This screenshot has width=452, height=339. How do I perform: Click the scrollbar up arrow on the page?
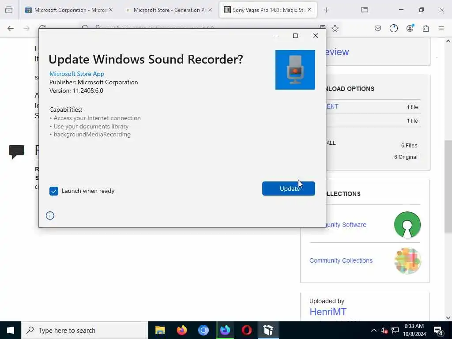[448, 41]
